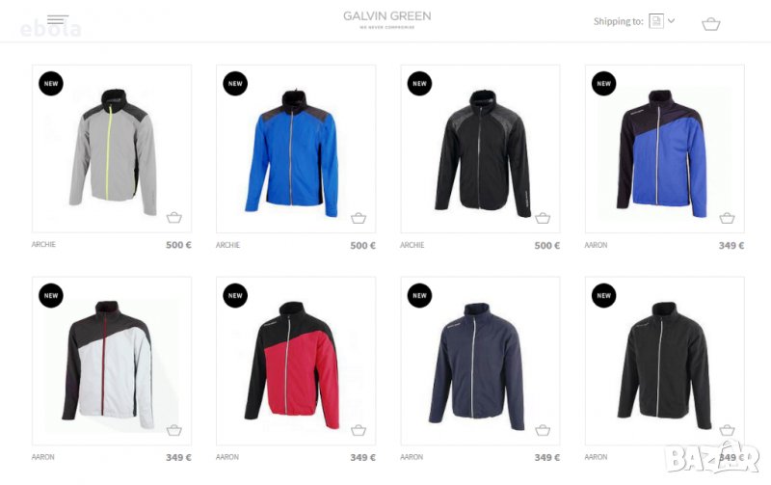The image size is (771, 485).
Task: Click the 349 € price under red jacket
Action: [363, 457]
